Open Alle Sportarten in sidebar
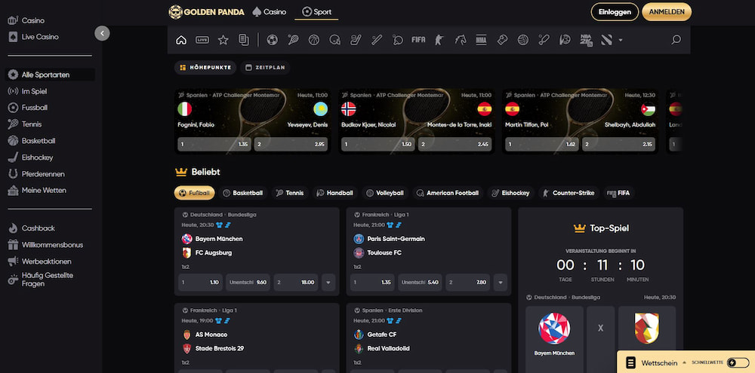The width and height of the screenshot is (755, 373). 50,75
